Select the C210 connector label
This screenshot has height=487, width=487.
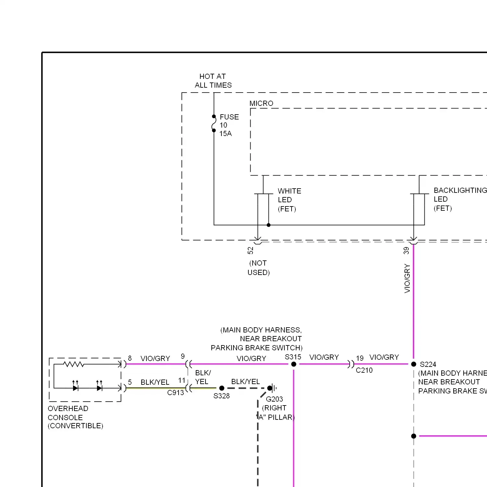[364, 370]
